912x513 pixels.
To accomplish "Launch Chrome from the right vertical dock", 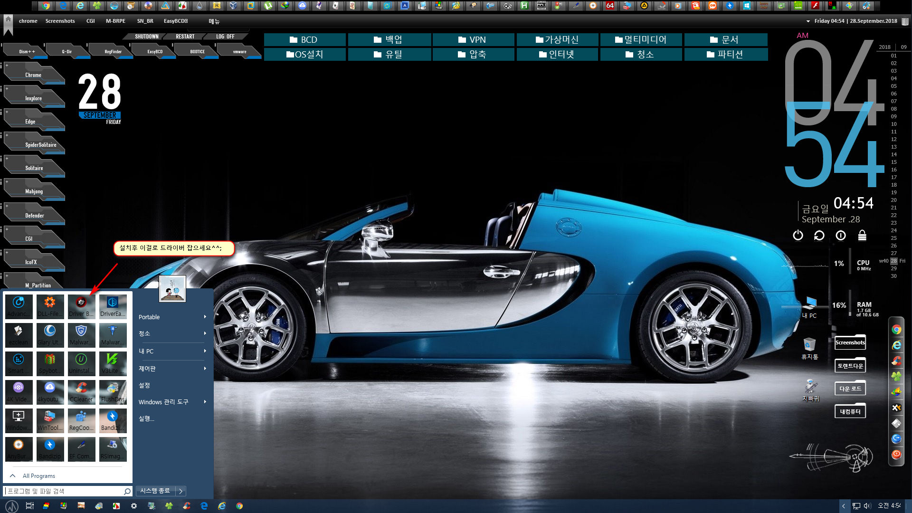I will (896, 330).
